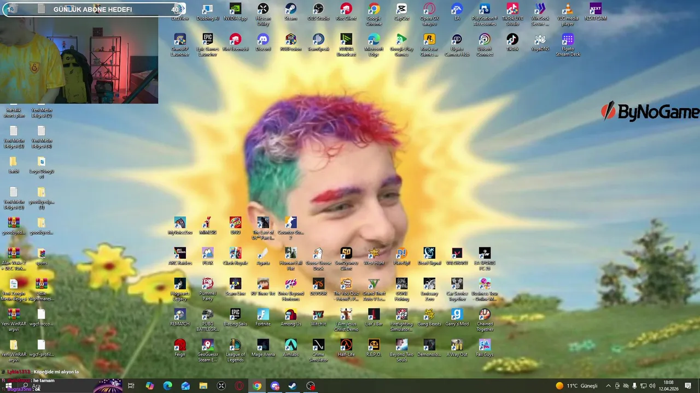This screenshot has height=393, width=700.
Task: Select the PUBG BATTLEGROUNDS icon
Action: (208, 320)
